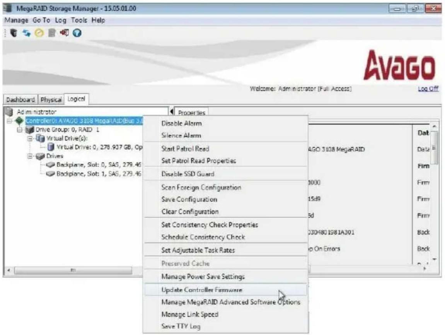Viewport: 445px width, 335px height.
Task: Select Scan Foreign Configuration
Action: click(x=226, y=187)
